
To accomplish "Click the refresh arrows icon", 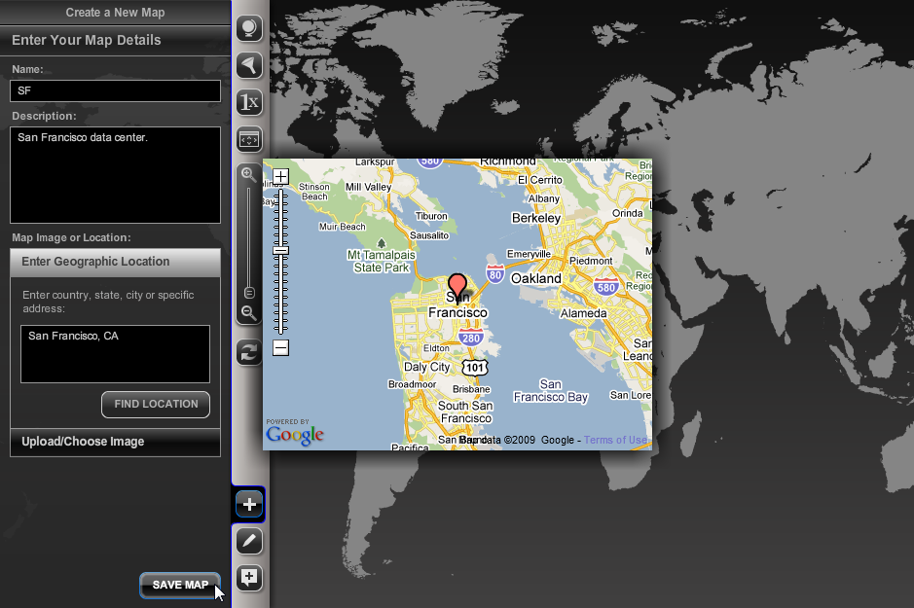I will coord(249,352).
